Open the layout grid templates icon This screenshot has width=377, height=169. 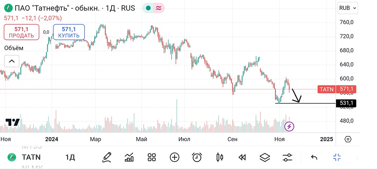pos(152,157)
